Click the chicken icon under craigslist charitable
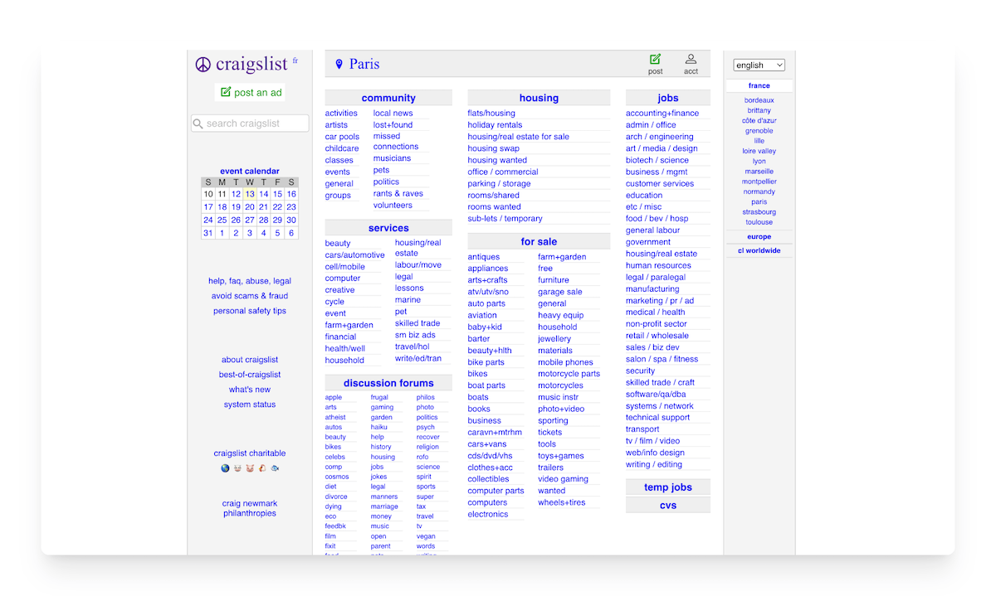 click(x=262, y=468)
